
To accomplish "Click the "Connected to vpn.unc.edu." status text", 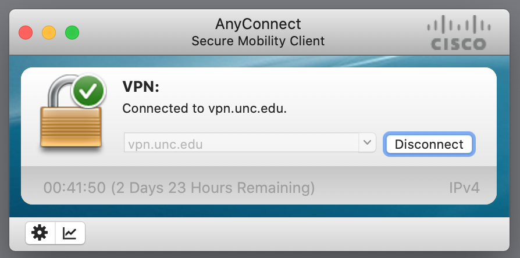I will pyautogui.click(x=204, y=109).
